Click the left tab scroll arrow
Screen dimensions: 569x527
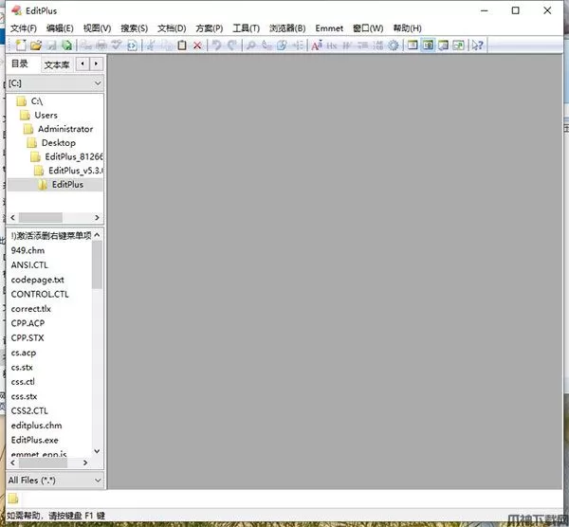click(83, 64)
